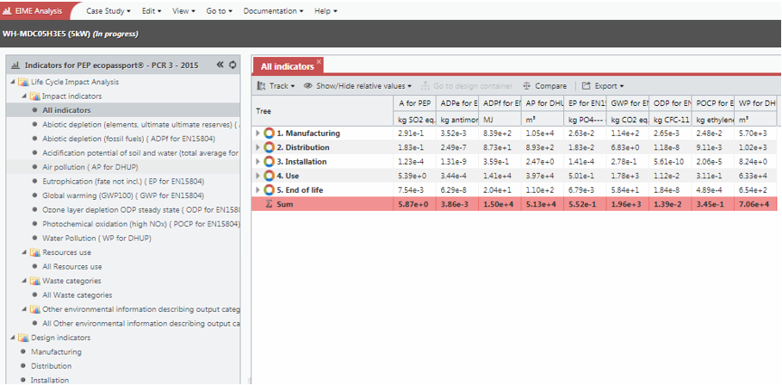Open the Go to menu
The width and height of the screenshot is (782, 385).
(219, 11)
